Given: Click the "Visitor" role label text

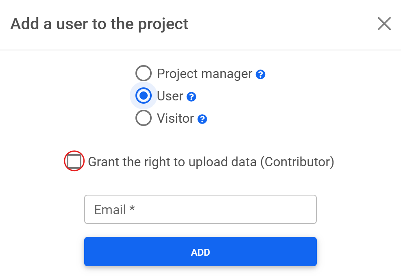Looking at the screenshot, I should point(175,119).
